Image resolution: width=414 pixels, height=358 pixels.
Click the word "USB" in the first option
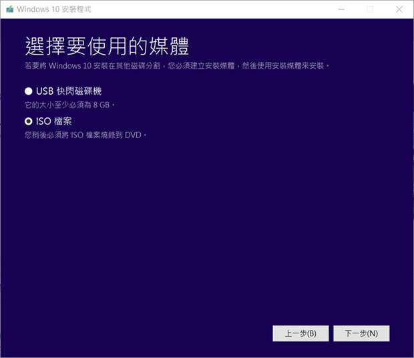pyautogui.click(x=45, y=91)
